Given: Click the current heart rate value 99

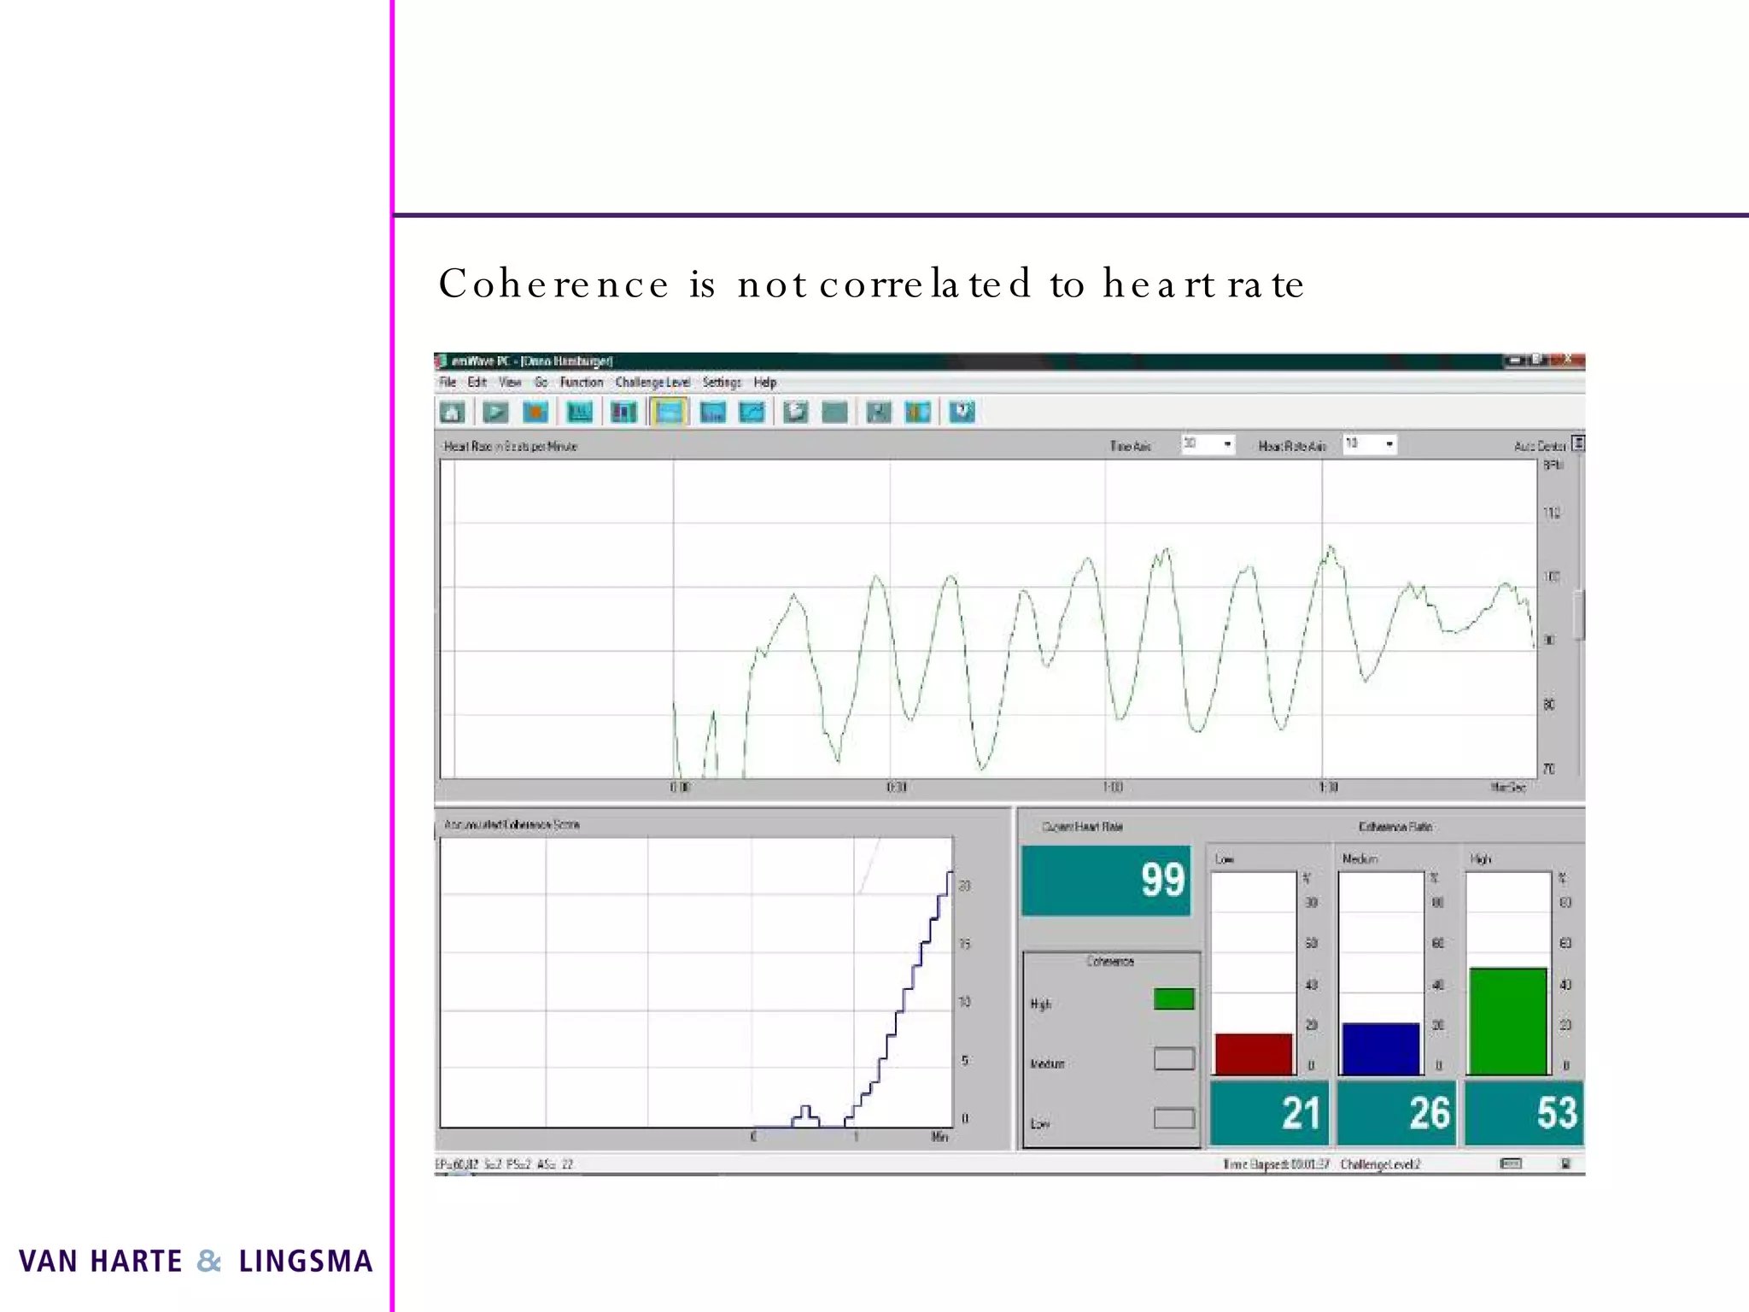Looking at the screenshot, I should tap(1106, 881).
